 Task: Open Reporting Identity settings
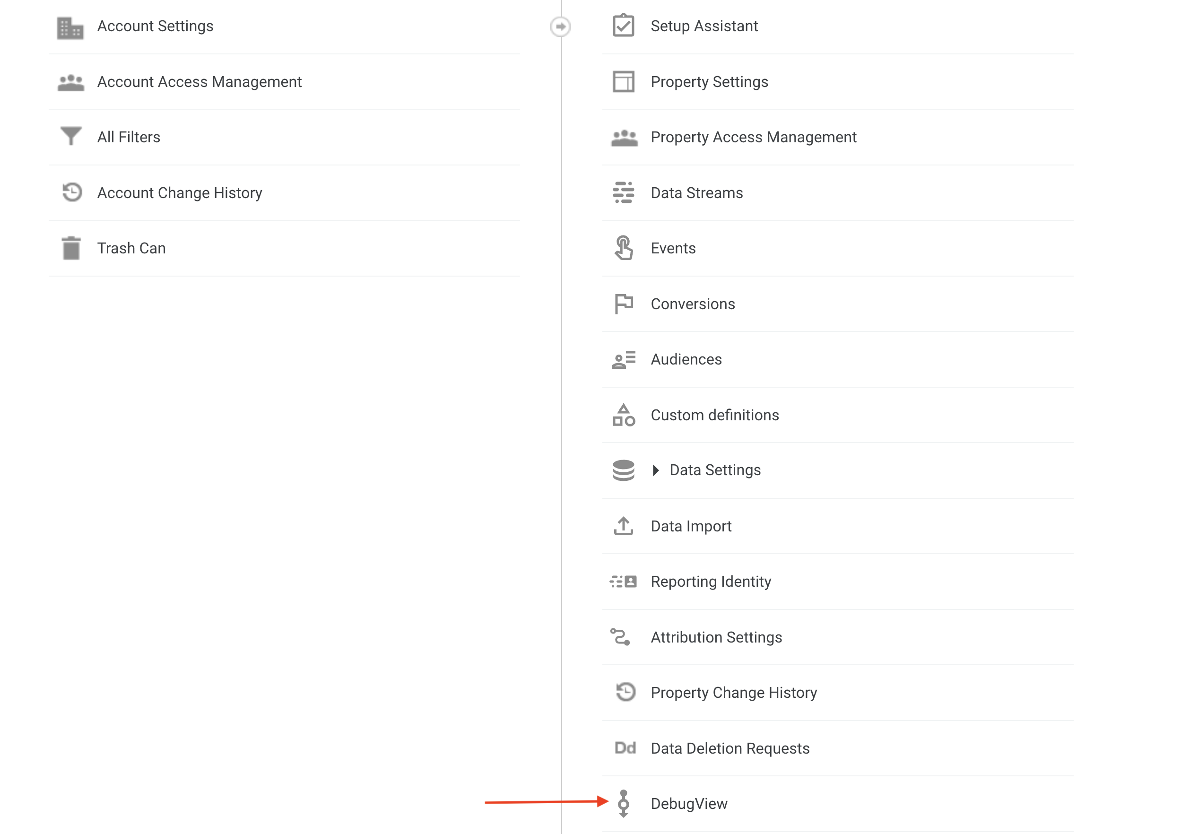click(710, 582)
